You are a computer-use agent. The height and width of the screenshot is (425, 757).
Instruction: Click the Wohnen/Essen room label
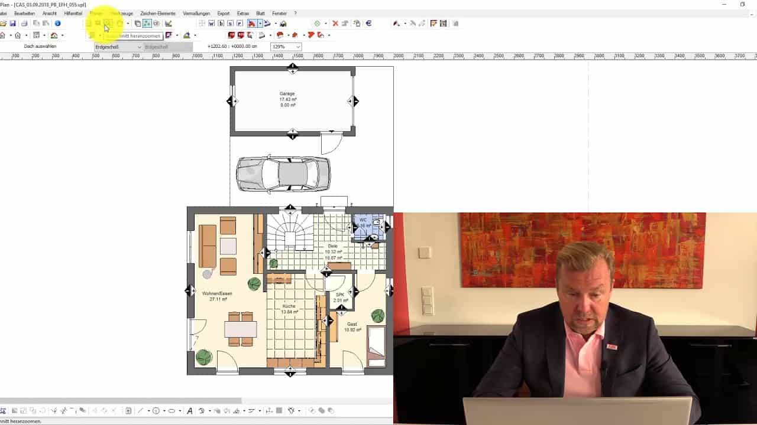click(216, 293)
